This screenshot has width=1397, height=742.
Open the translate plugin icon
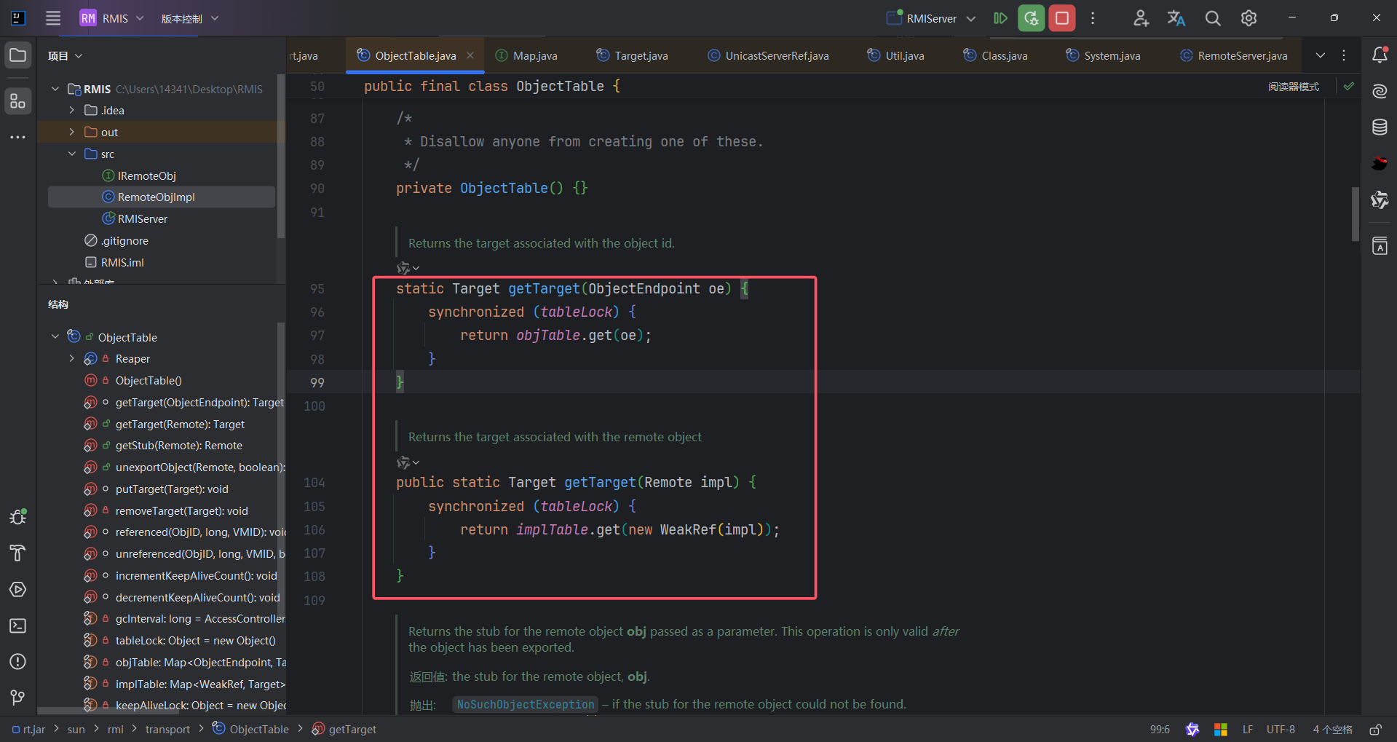[1176, 18]
